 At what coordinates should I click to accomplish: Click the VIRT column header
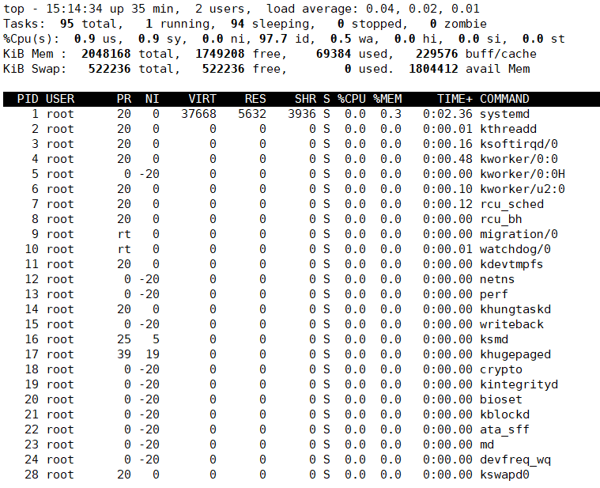click(202, 99)
